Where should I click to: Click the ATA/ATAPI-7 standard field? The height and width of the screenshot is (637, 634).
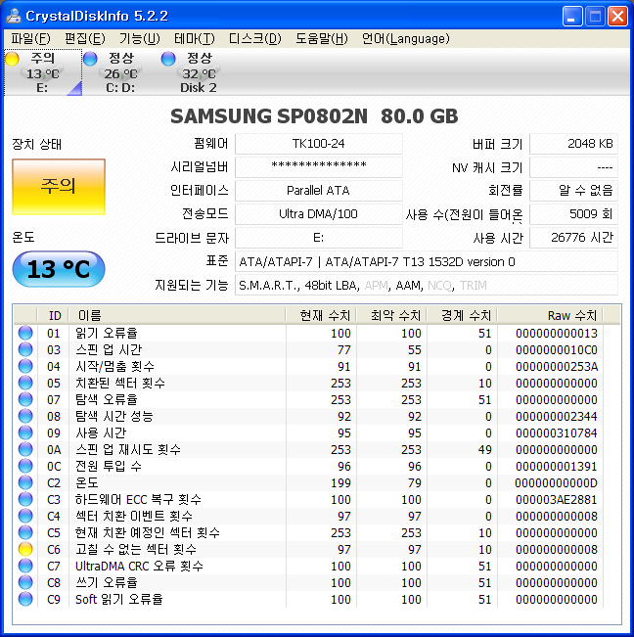427,261
